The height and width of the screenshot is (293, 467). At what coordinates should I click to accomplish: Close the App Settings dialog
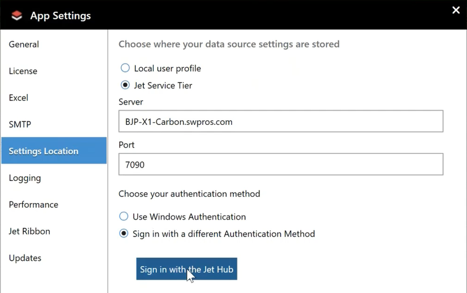tap(456, 10)
